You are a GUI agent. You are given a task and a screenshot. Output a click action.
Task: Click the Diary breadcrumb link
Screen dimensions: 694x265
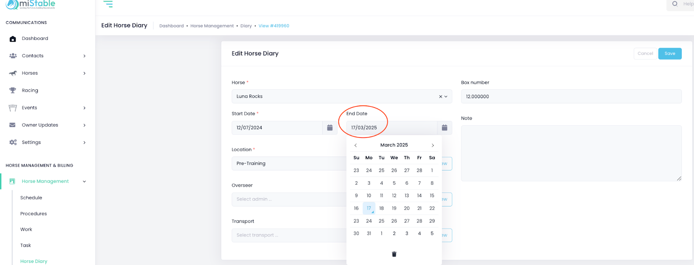246,26
